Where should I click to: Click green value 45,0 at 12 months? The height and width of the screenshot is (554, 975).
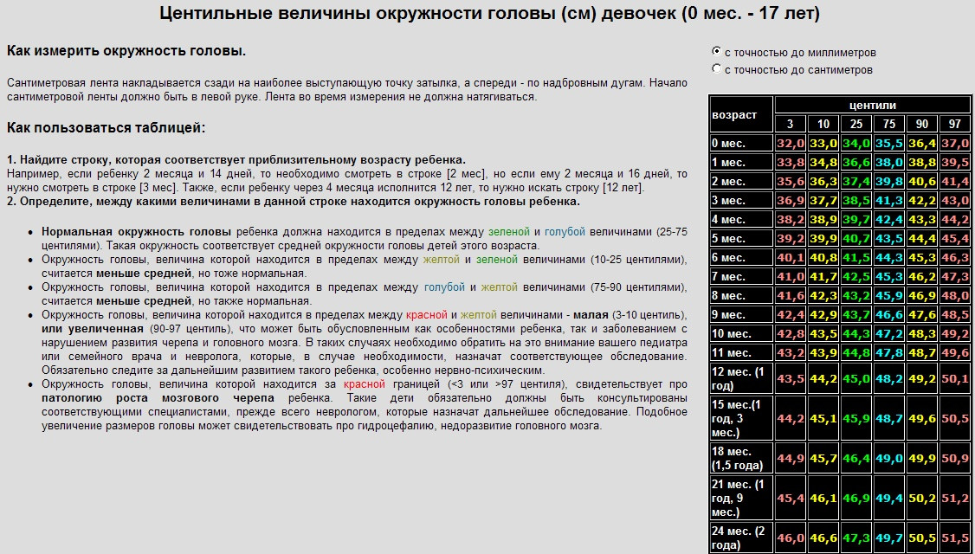856,378
